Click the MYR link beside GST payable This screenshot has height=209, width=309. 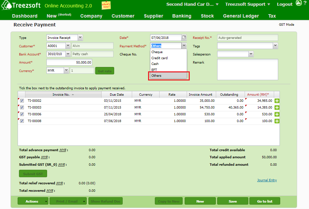pyautogui.click(x=44, y=157)
